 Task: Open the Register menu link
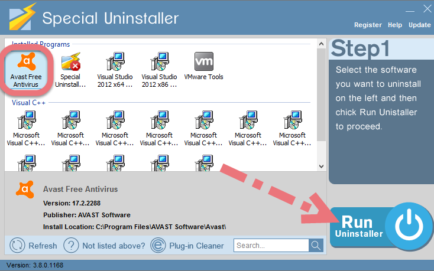pos(368,25)
